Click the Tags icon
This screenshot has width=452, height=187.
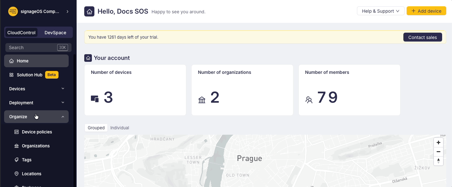pos(17,160)
